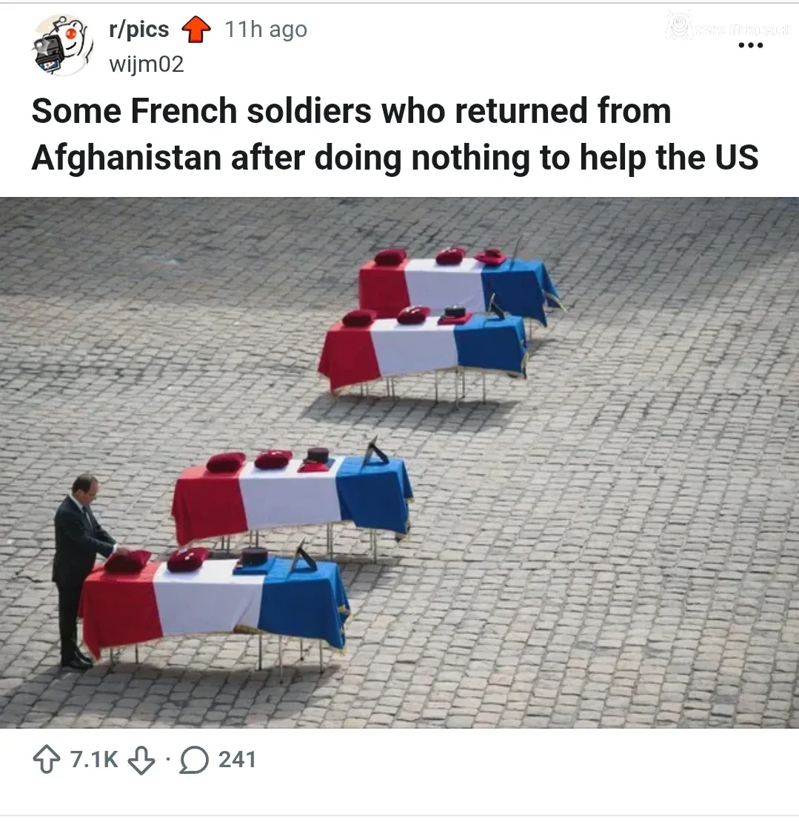The image size is (799, 822).
Task: Click the 7.1K vote score
Action: point(94,760)
